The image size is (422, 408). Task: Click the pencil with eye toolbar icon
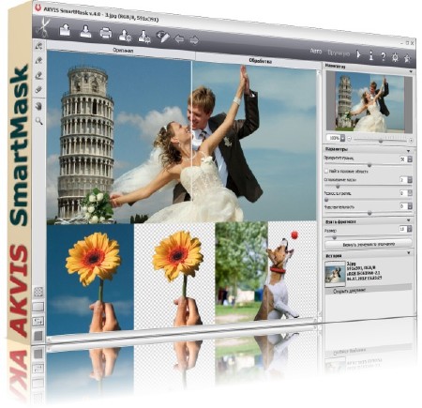coord(163,37)
